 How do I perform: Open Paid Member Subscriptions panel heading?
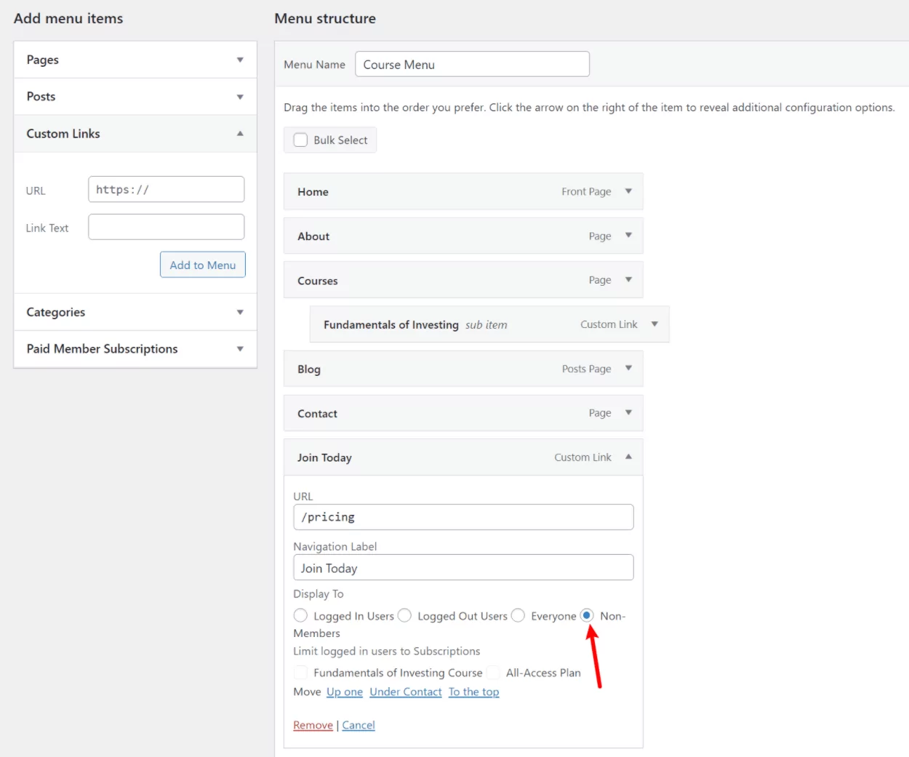[x=102, y=349]
